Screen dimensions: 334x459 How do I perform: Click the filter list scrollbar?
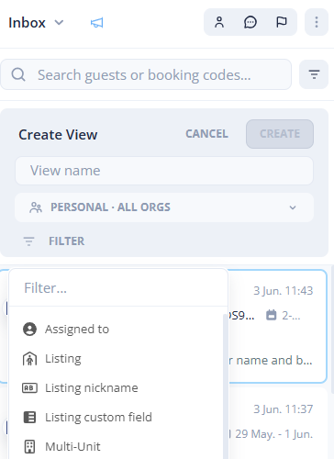tap(226, 386)
